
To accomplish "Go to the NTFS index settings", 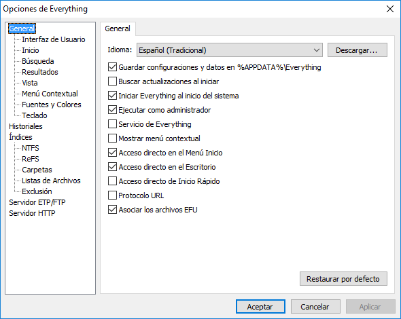I will click(x=31, y=148).
